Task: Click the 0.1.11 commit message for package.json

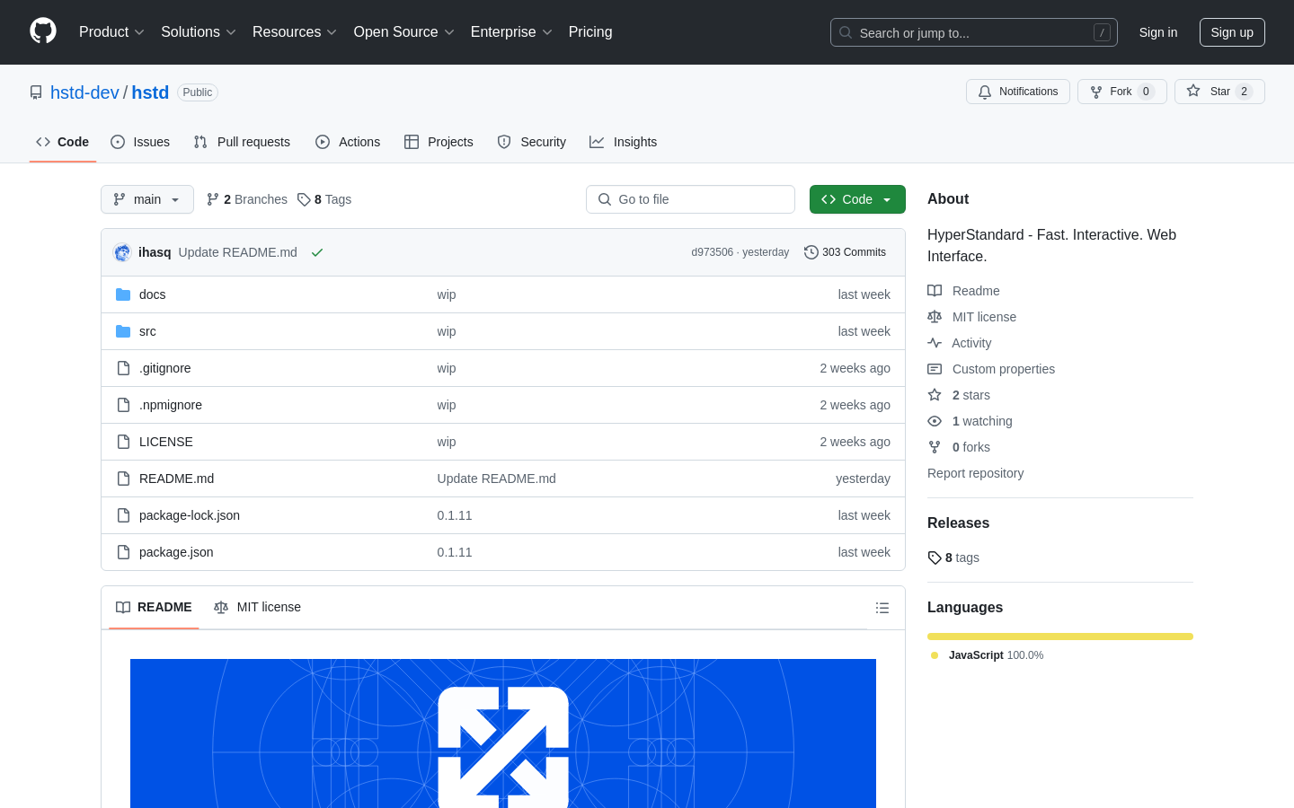Action: (x=455, y=552)
